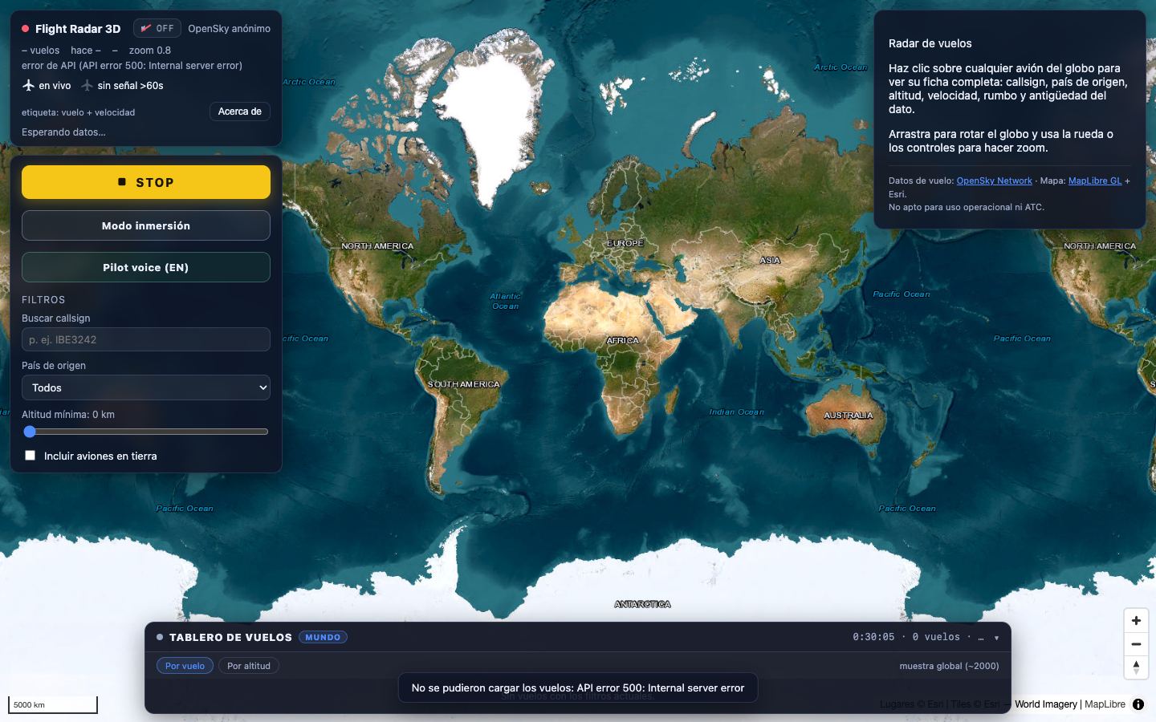Image resolution: width=1156 pixels, height=722 pixels.
Task: Follow the OpenSky Network link
Action: 994,180
